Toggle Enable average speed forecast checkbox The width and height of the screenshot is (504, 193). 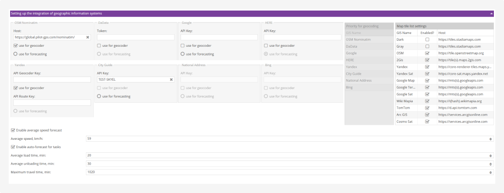(x=13, y=130)
